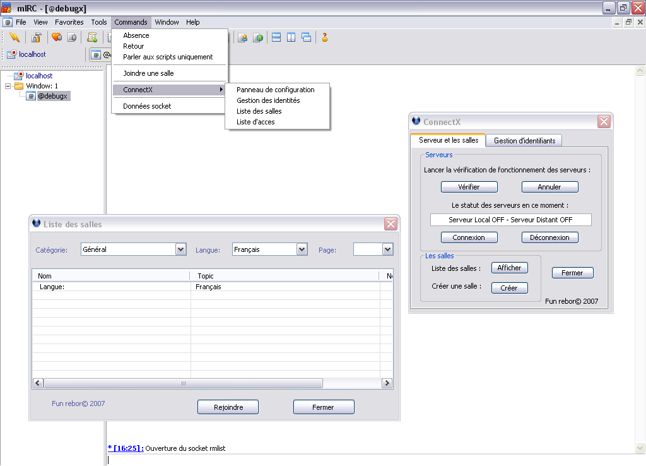
Task: Select Gestion des identités submenu item
Action: coord(278,100)
